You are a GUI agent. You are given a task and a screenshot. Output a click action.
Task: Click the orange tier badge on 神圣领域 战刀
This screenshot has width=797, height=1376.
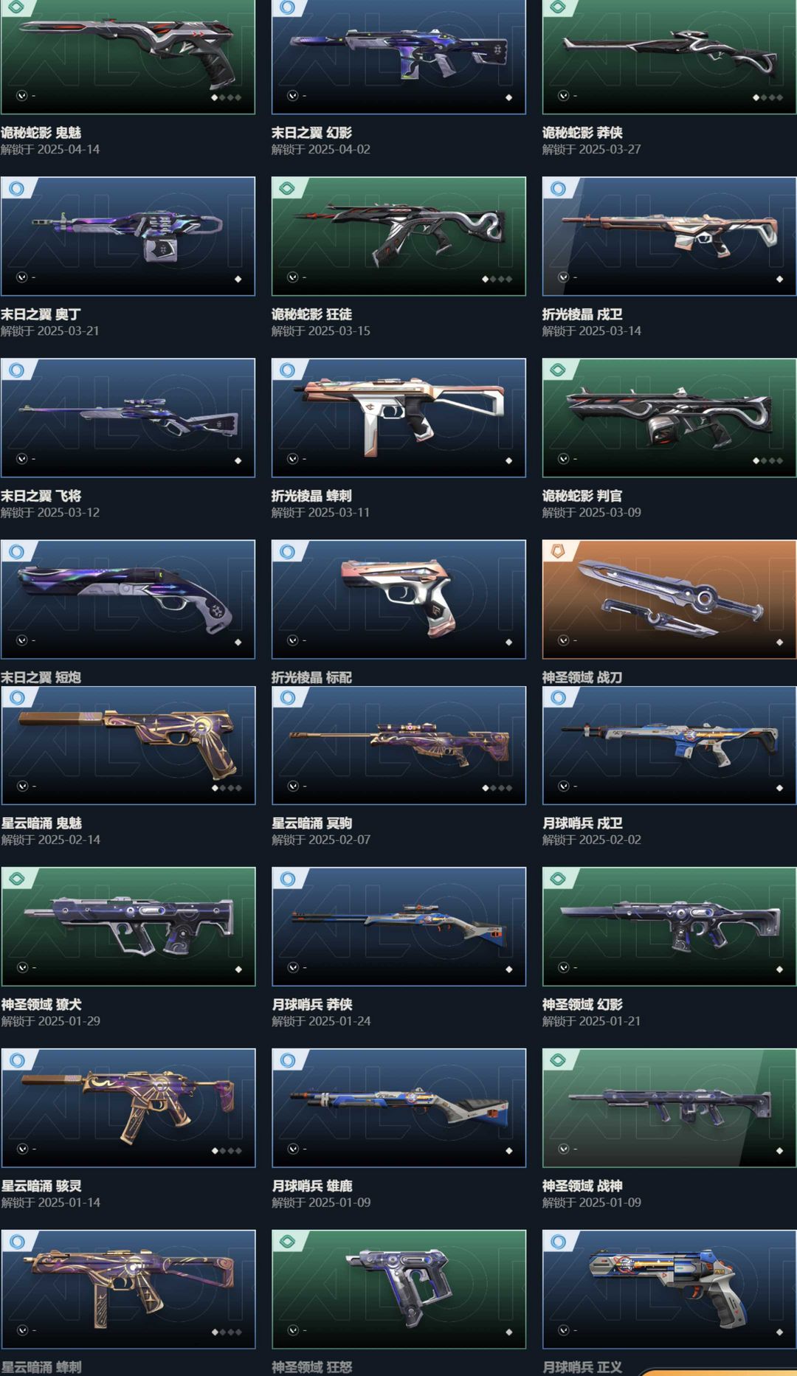coord(559,551)
